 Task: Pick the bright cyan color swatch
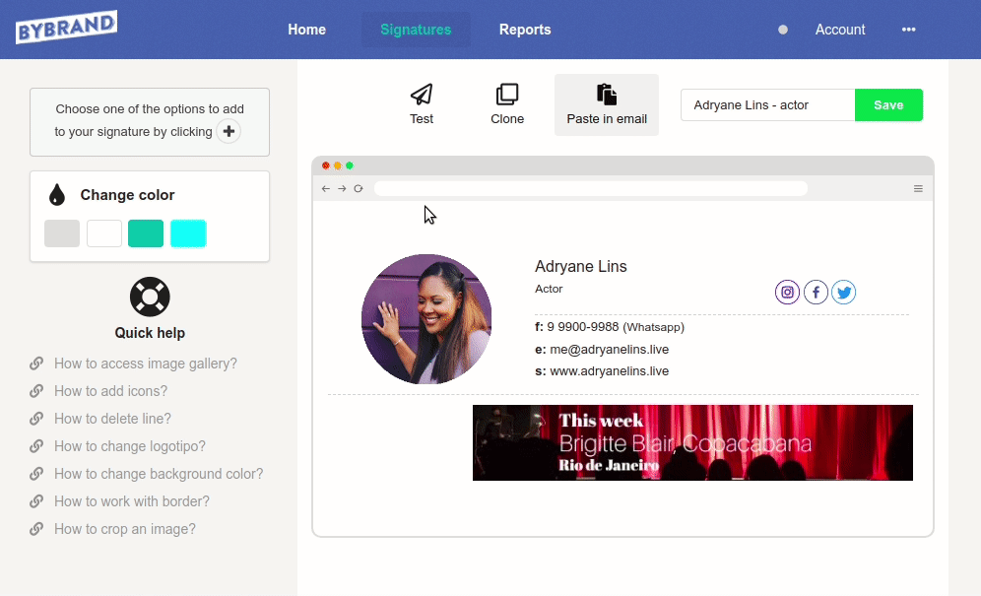coord(188,233)
